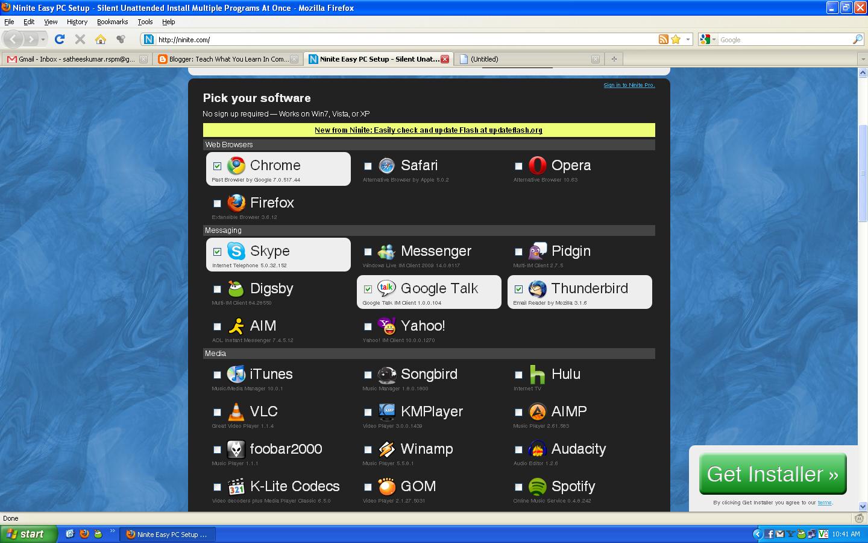Click the AIMP orange icon

pyautogui.click(x=537, y=411)
